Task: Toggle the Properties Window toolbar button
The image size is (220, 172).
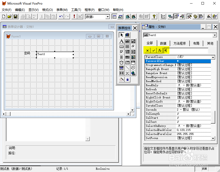Action: (x=176, y=17)
